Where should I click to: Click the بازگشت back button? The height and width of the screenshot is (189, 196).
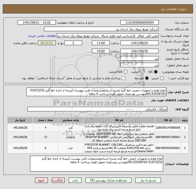coord(58,180)
